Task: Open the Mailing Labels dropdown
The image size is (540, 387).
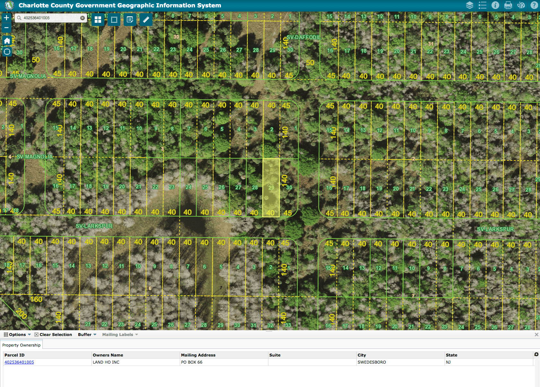Action: [x=120, y=334]
